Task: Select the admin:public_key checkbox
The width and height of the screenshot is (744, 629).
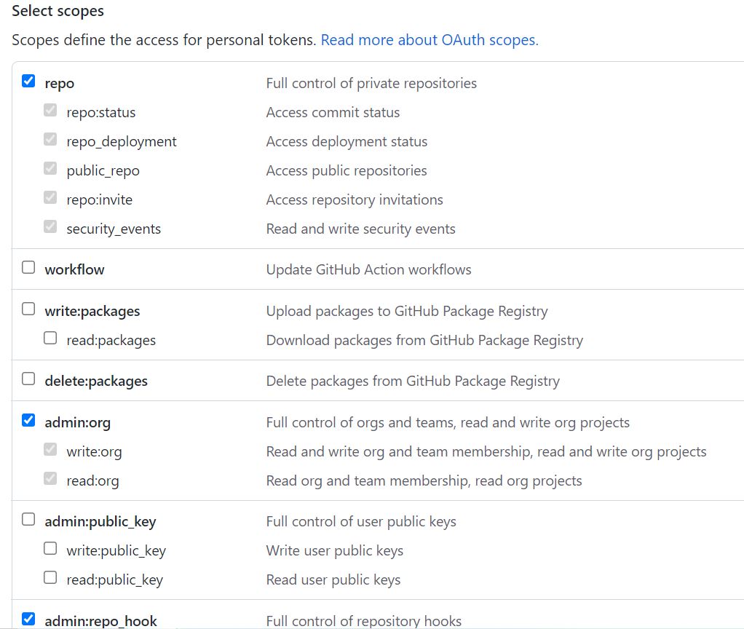Action: 28,519
